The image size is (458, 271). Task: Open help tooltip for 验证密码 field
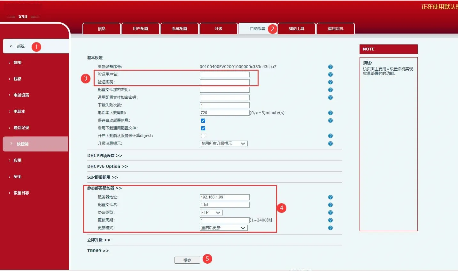pyautogui.click(x=330, y=82)
